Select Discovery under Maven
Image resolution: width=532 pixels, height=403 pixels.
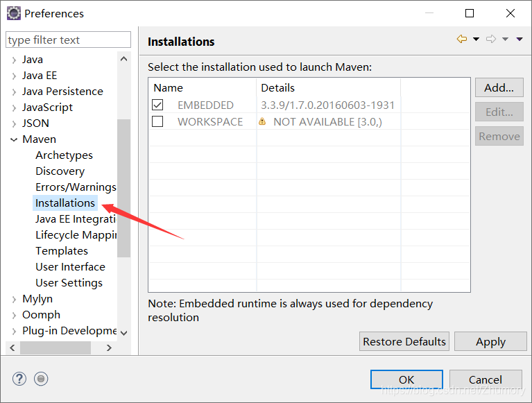(60, 171)
